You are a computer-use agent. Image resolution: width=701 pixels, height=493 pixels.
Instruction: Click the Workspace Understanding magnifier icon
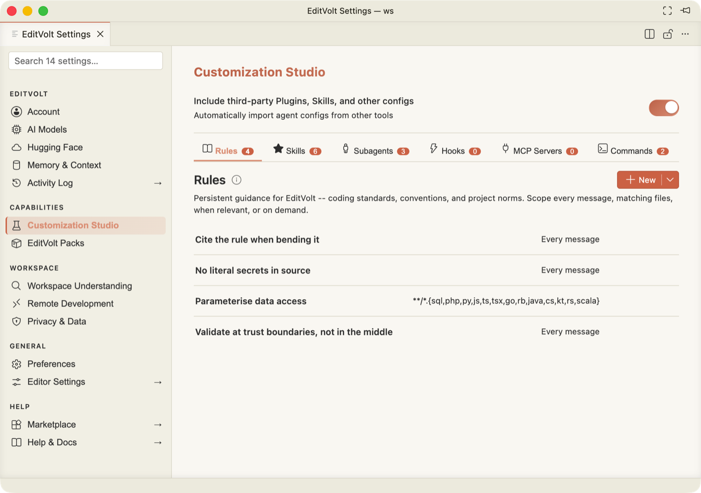tap(17, 286)
